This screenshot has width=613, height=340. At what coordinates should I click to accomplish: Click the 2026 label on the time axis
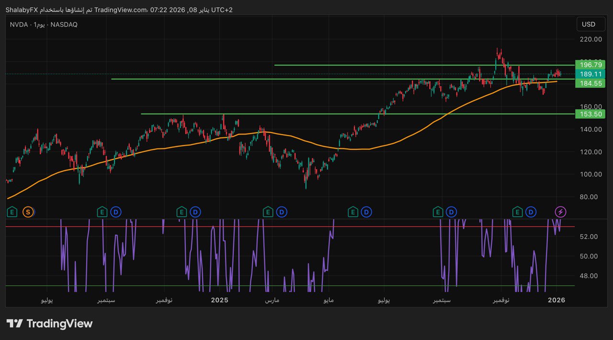(556, 300)
